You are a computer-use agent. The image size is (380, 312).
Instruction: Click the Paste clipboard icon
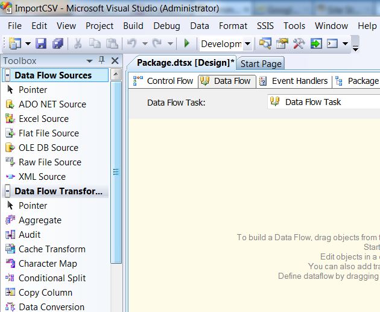[x=112, y=43]
